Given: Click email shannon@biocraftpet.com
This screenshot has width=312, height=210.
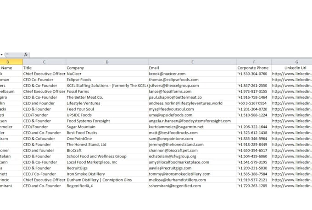Looking at the screenshot, I should (173, 151).
